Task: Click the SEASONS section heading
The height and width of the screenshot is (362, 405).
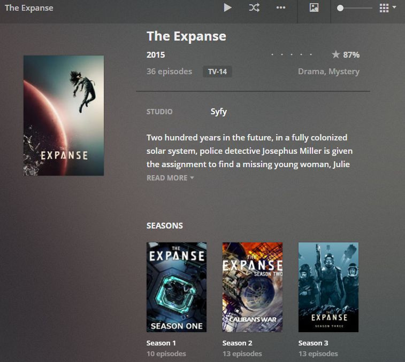Action: click(x=165, y=226)
